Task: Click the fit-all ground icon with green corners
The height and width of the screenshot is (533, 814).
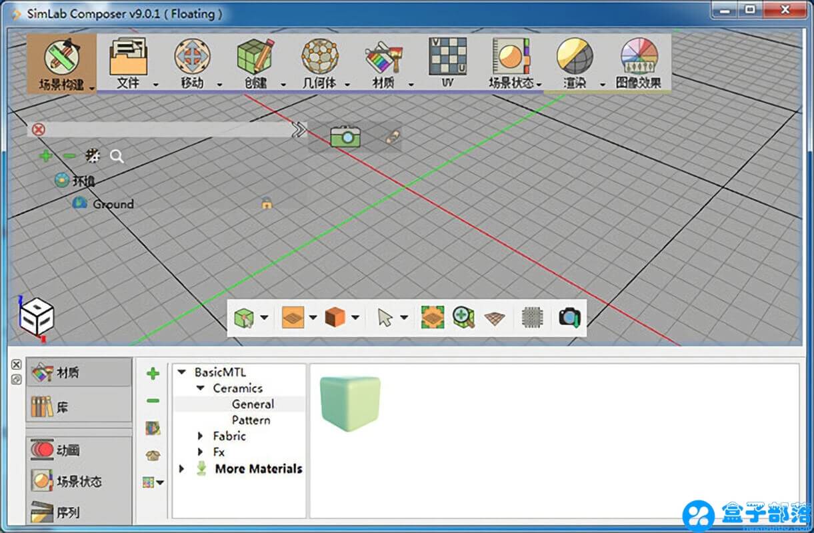Action: [433, 317]
